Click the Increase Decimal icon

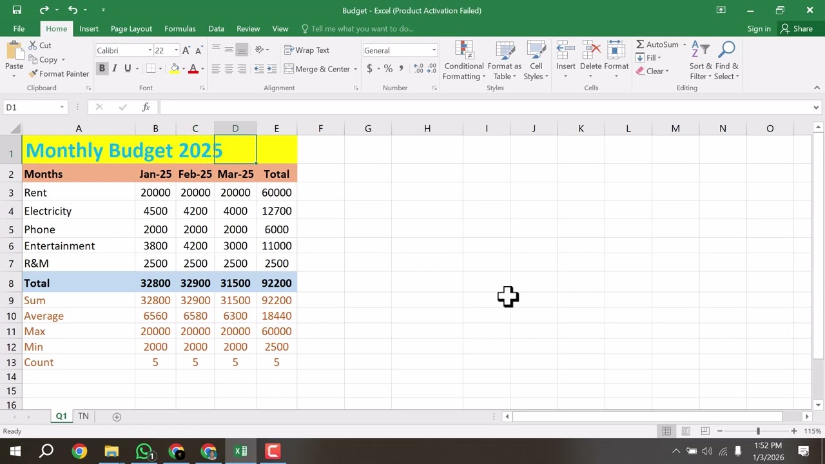coord(418,68)
